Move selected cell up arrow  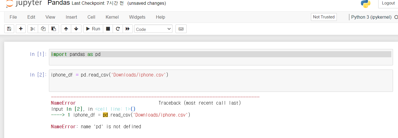pyautogui.click(x=66, y=29)
